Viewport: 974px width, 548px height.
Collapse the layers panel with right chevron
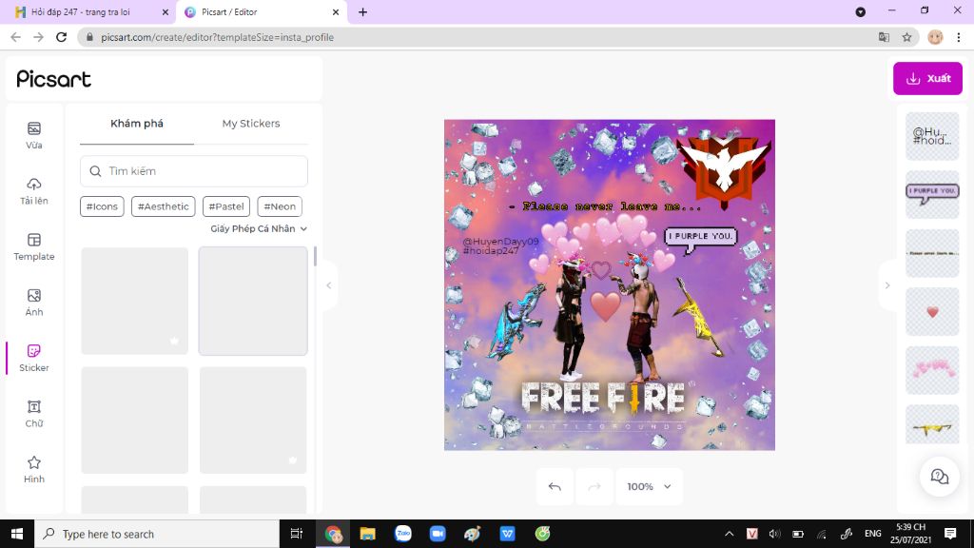(887, 285)
